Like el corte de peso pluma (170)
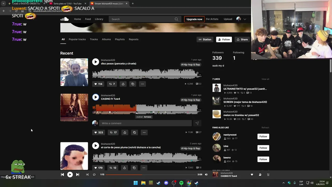The image size is (332, 187). (x=99, y=168)
